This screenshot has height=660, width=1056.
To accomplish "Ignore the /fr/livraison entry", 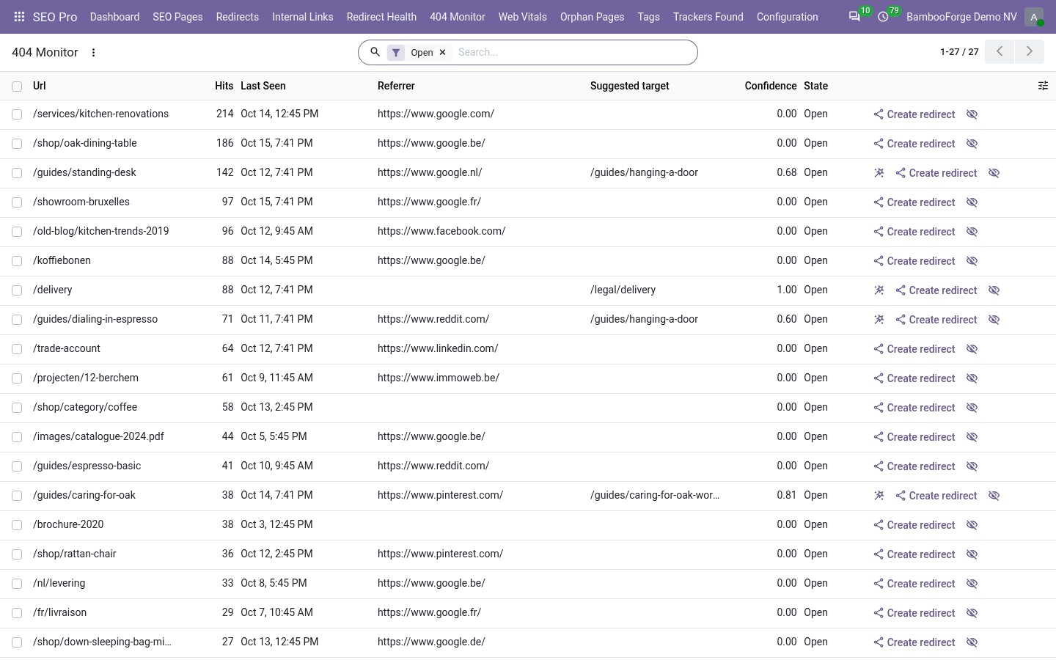I will coord(972,613).
